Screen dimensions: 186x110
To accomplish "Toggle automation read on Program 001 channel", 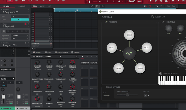I will tap(4, 85).
